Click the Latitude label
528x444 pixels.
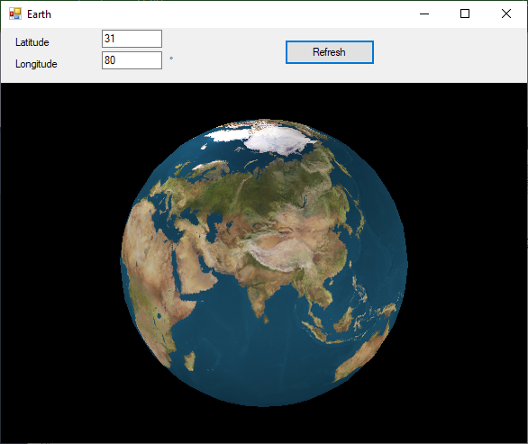(32, 42)
